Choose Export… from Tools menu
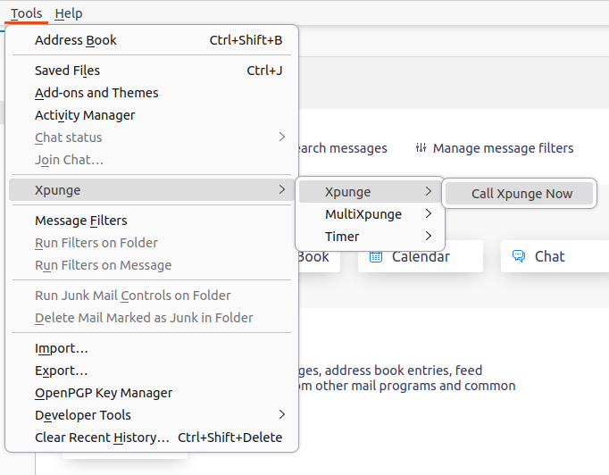This screenshot has width=609, height=475. pos(152,371)
